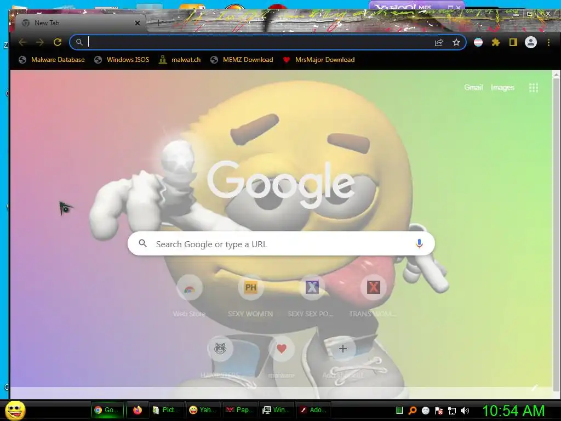
Task: Switch to the Google Chrome taskbar button
Action: click(107, 410)
